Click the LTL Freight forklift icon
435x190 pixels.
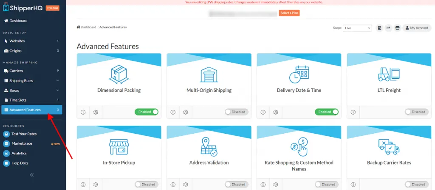point(389,74)
